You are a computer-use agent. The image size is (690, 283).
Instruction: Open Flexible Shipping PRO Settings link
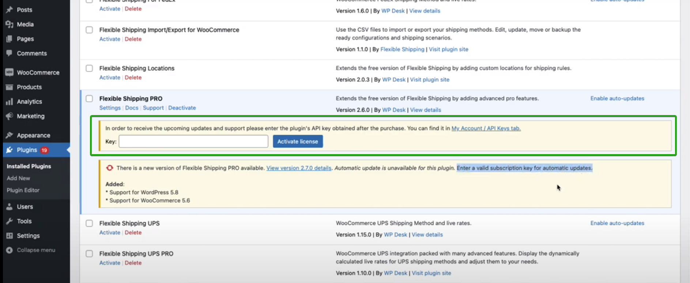(110, 108)
